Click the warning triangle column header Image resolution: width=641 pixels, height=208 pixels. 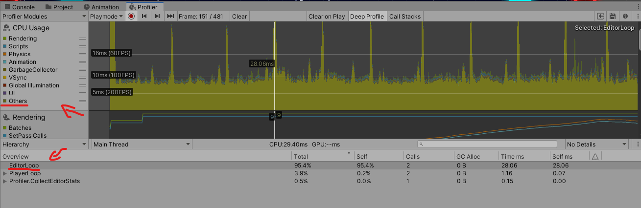pyautogui.click(x=595, y=156)
